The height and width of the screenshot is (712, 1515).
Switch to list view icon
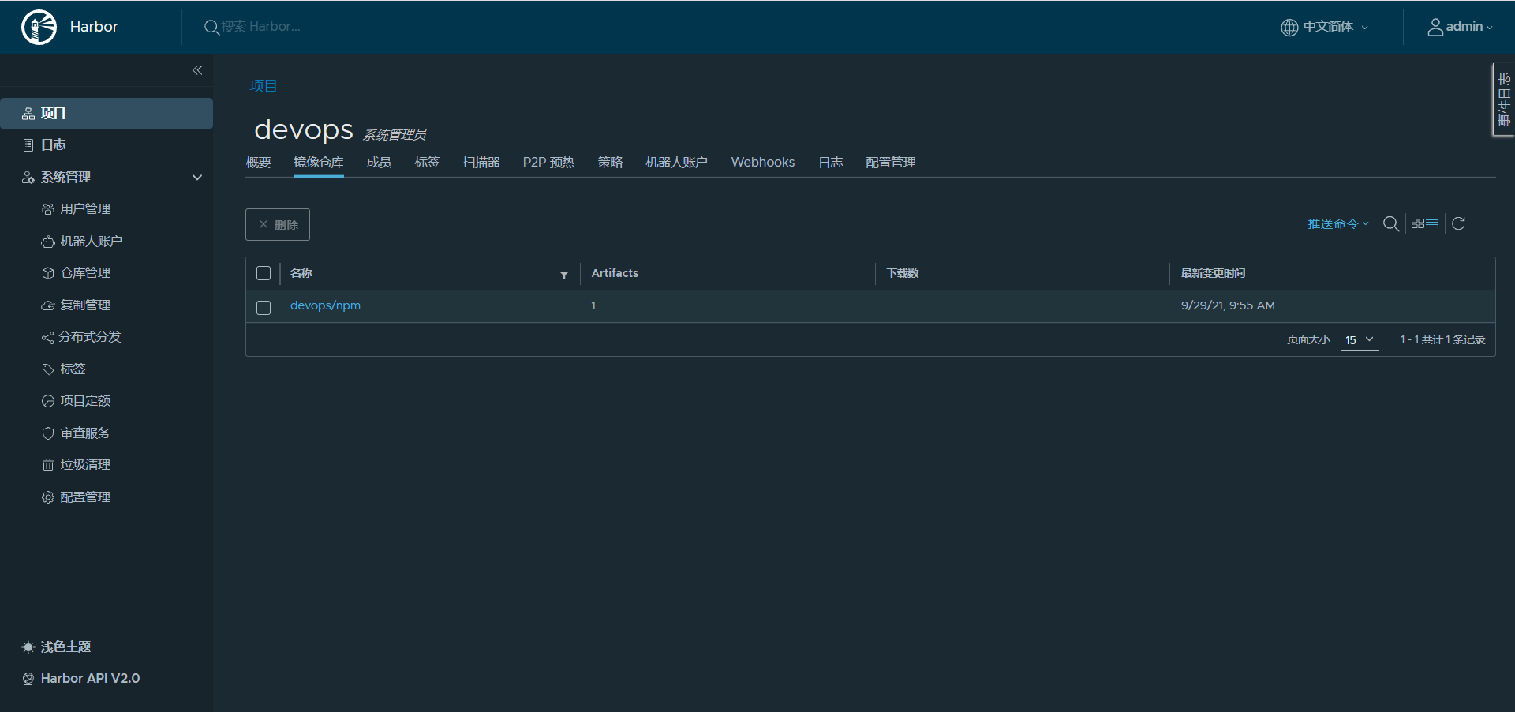(x=1432, y=223)
